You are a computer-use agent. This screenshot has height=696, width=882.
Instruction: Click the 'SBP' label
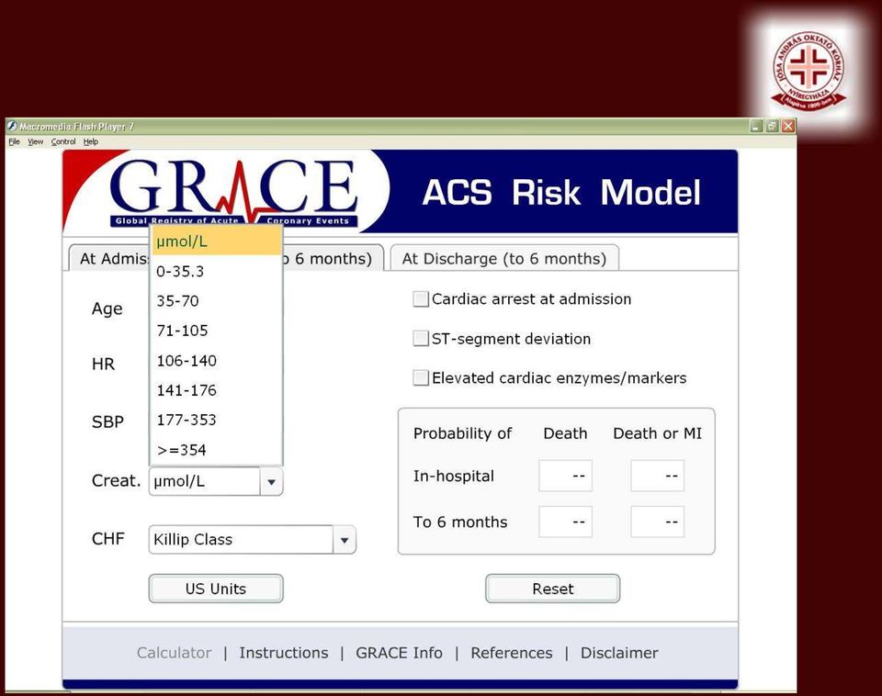coord(107,421)
